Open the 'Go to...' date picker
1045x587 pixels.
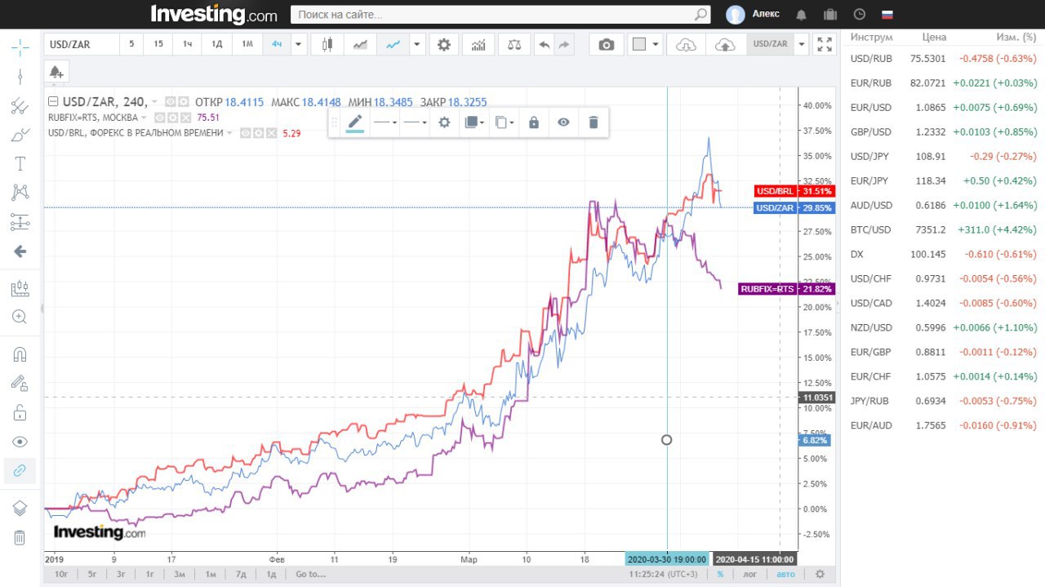(310, 575)
